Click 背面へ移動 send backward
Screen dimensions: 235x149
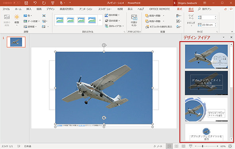coord(153,21)
